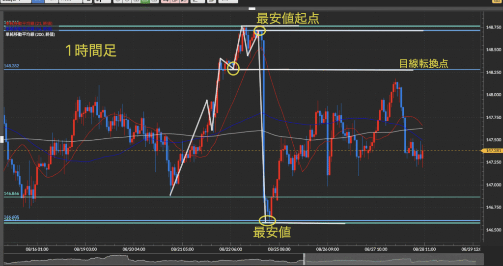503x266 pixels.
Task: Click the 08/25 08:00 time axis label
Action: click(279, 249)
